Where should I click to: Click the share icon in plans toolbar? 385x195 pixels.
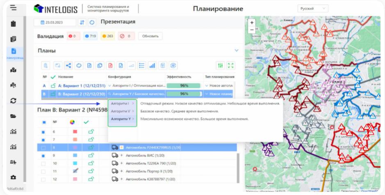(x=68, y=65)
